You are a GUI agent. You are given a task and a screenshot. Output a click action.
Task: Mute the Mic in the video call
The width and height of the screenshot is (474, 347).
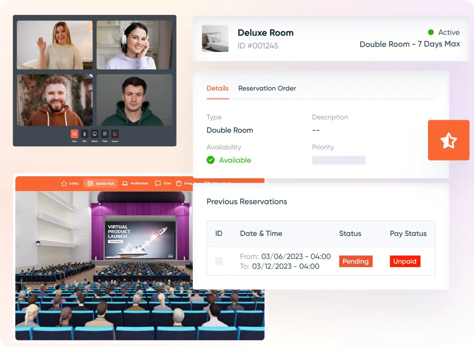tap(84, 134)
